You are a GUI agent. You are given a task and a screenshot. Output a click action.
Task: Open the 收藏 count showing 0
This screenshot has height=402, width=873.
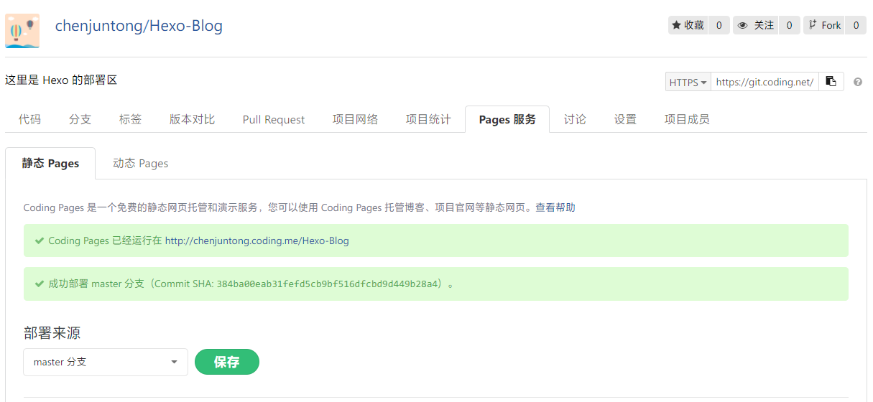[x=719, y=25]
